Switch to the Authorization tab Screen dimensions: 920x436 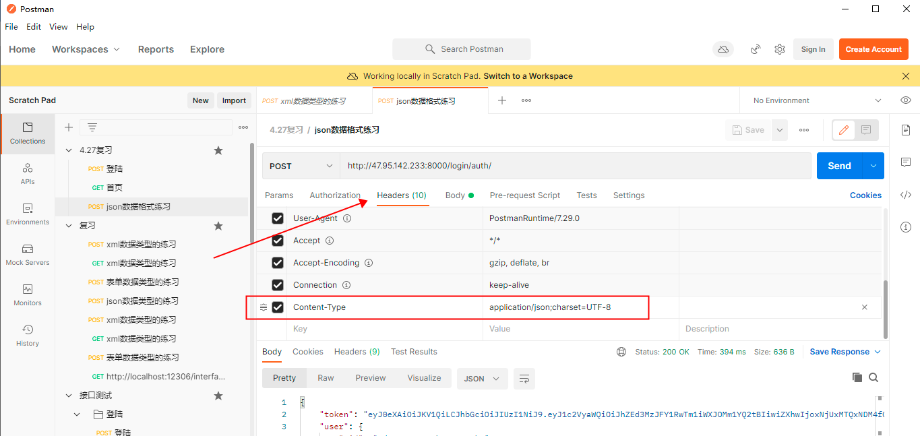point(335,195)
